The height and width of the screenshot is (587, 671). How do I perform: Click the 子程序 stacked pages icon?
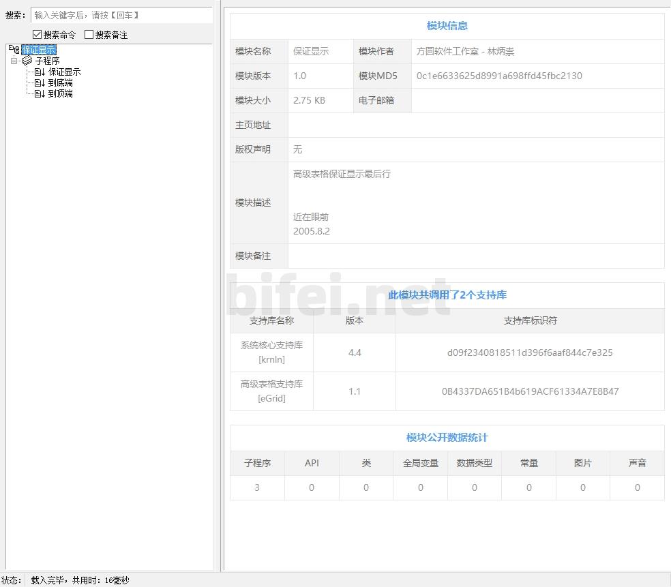pos(27,61)
